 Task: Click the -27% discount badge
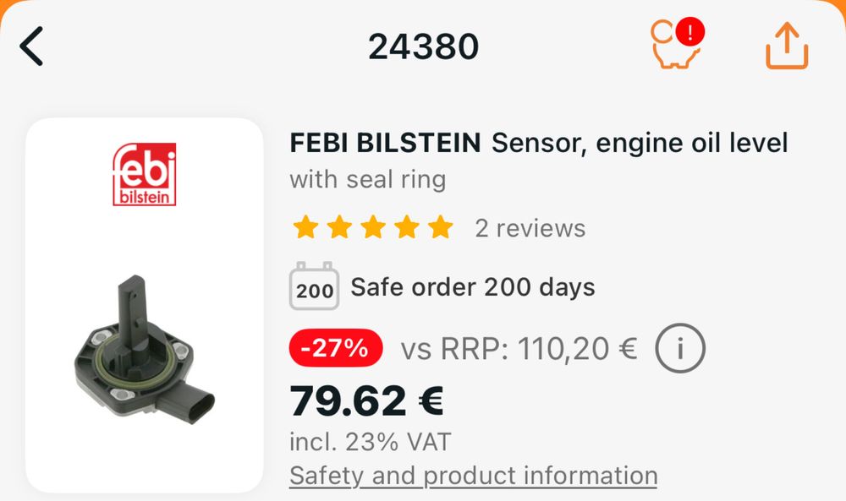(336, 347)
